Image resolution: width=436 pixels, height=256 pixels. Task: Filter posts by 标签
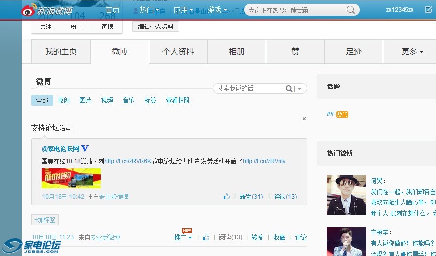150,101
